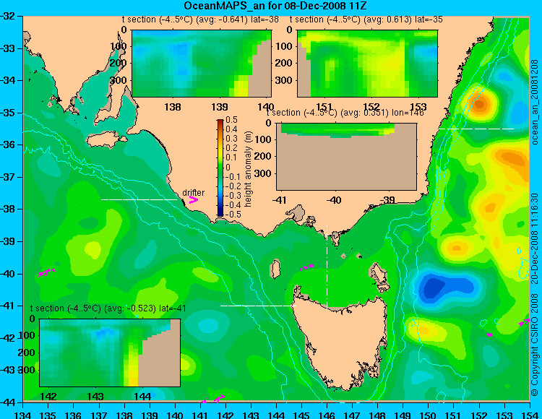Click the 'OceanMAPS_an for 08-Dec-2008 11Z' title
Viewport: 542px width, 419px height.
pyautogui.click(x=275, y=6)
